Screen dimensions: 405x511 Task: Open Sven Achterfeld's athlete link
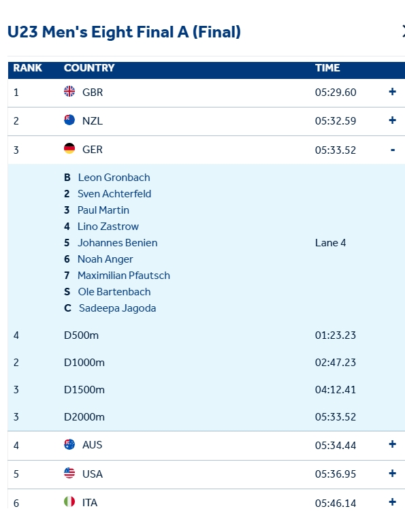(114, 194)
